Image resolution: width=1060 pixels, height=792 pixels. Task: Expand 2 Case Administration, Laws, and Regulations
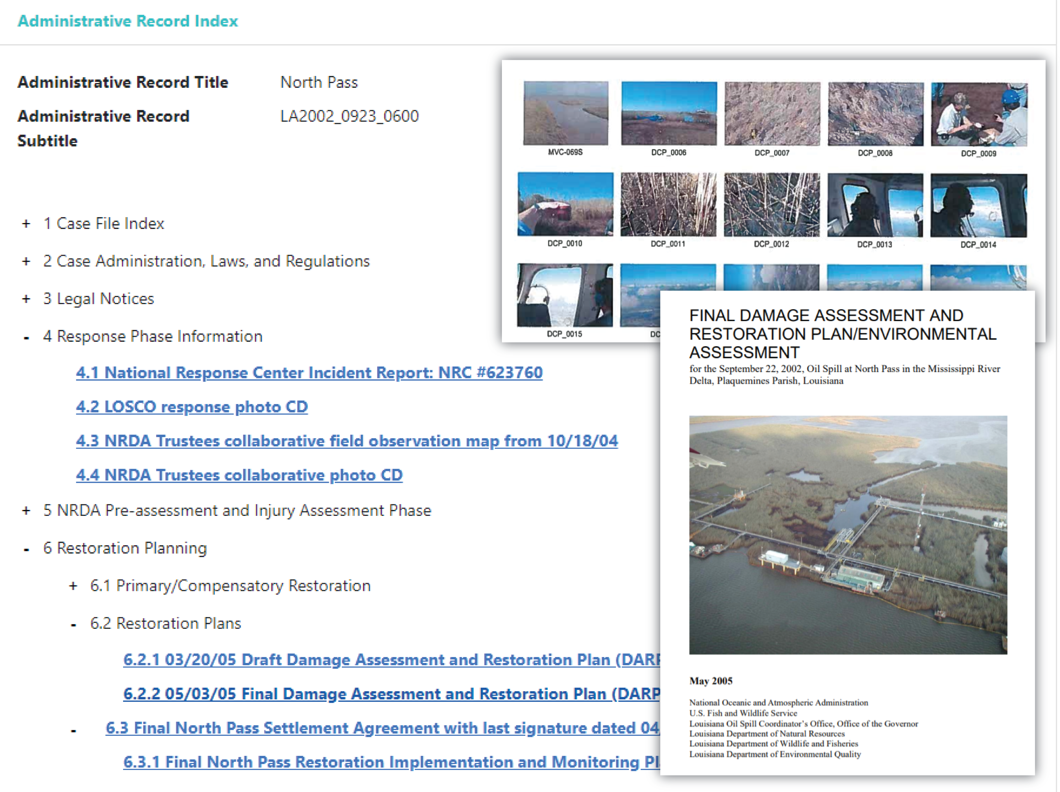[26, 261]
